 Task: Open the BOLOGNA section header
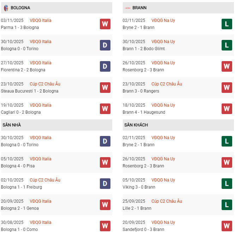[20, 8]
